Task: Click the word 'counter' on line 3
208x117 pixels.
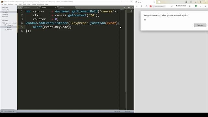Action: 39,19
